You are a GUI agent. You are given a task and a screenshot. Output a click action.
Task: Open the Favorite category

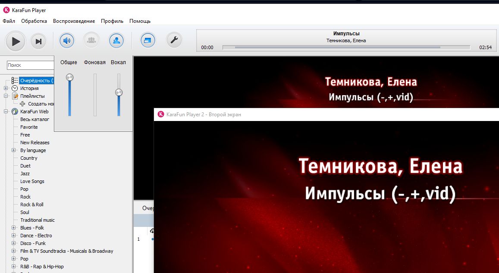pos(29,127)
